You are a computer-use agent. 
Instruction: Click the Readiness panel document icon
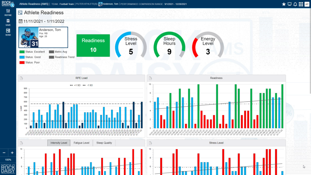150,78
